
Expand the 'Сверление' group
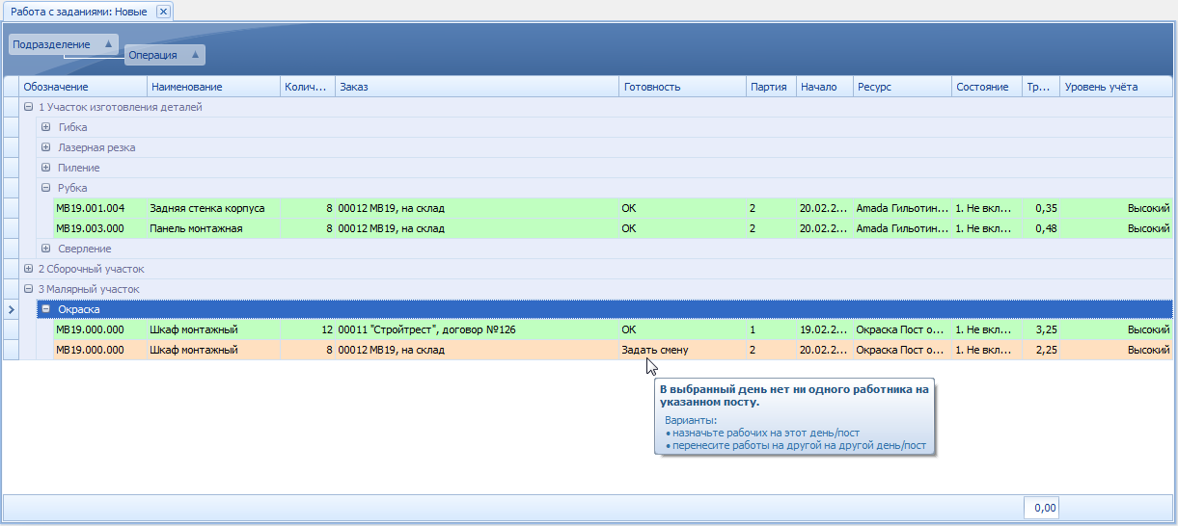tap(46, 249)
